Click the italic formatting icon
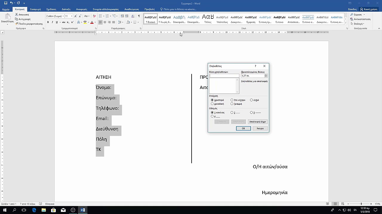The image size is (382, 214). tap(52, 22)
